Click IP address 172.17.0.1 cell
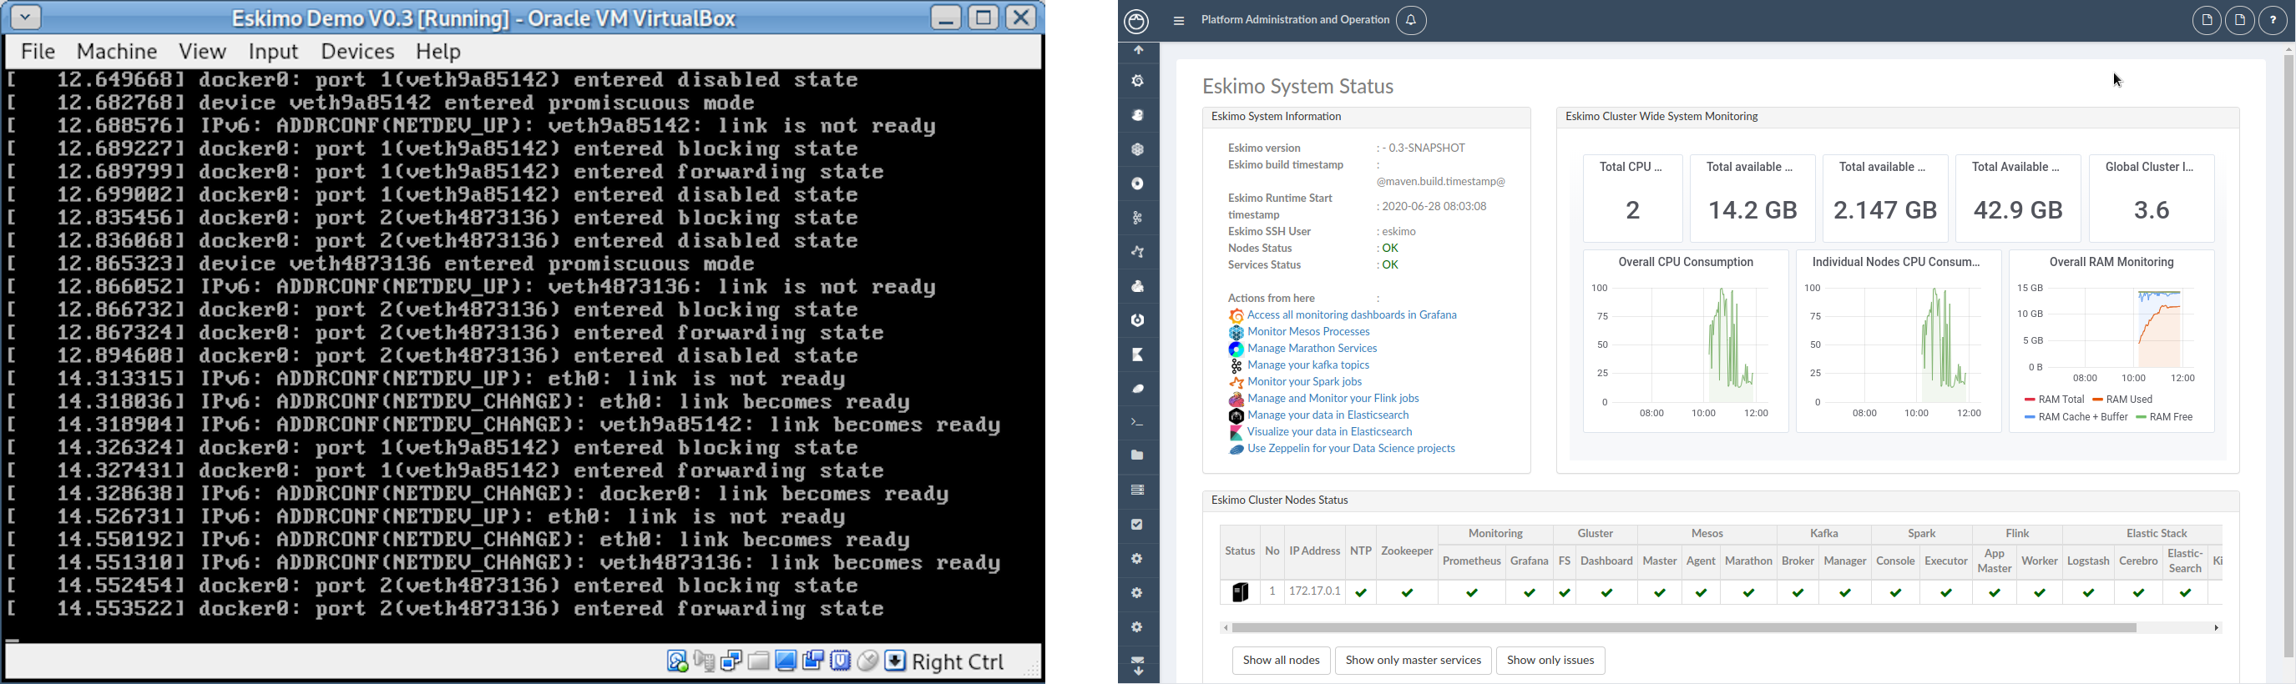 (1315, 591)
